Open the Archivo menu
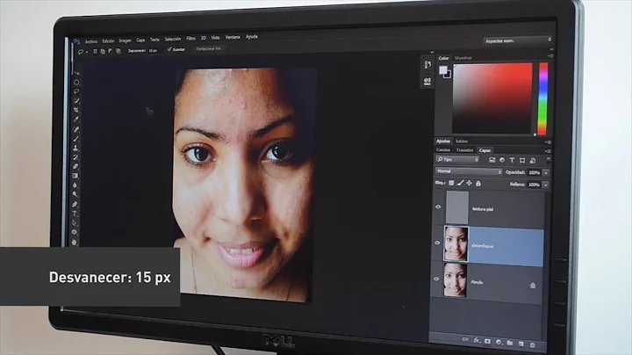The image size is (632, 355). [91, 41]
